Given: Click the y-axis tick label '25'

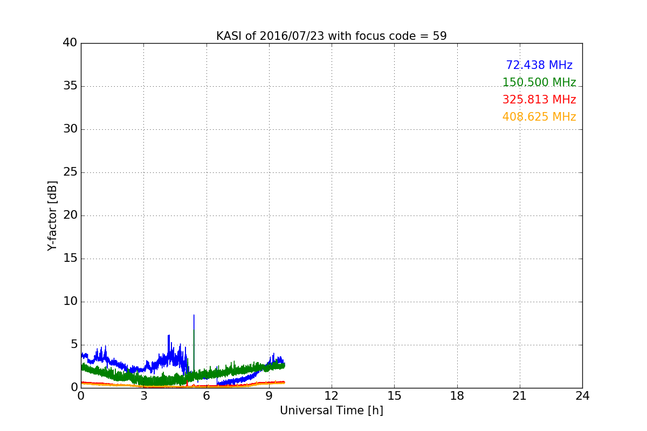Looking at the screenshot, I should pyautogui.click(x=70, y=172).
